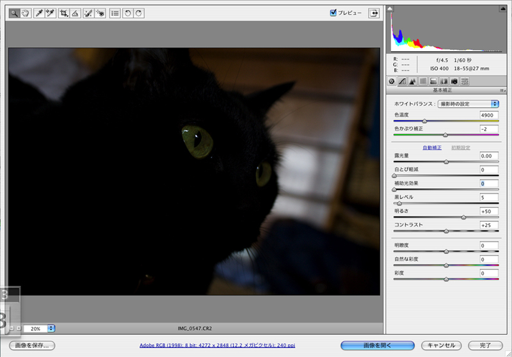
Task: Click the 自然な彩度 slider handle
Action: 446,266
